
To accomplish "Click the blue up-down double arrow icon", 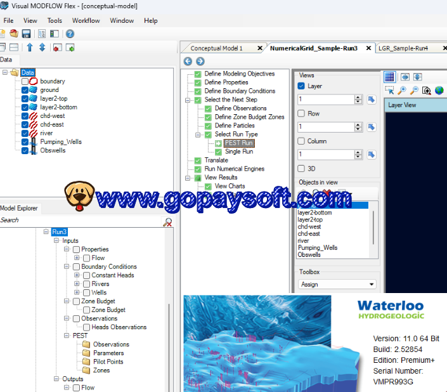I will click(42, 48).
